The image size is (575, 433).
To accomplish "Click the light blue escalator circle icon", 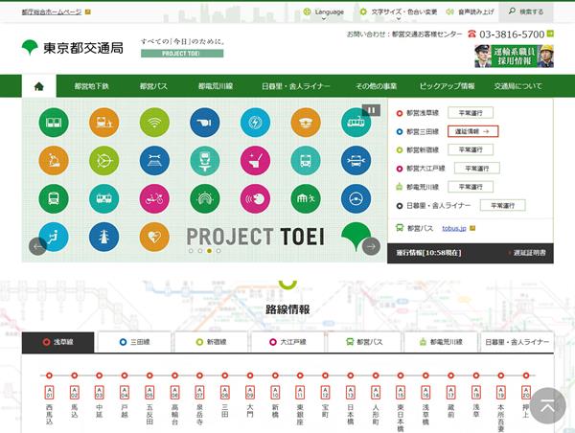I will click(54, 237).
